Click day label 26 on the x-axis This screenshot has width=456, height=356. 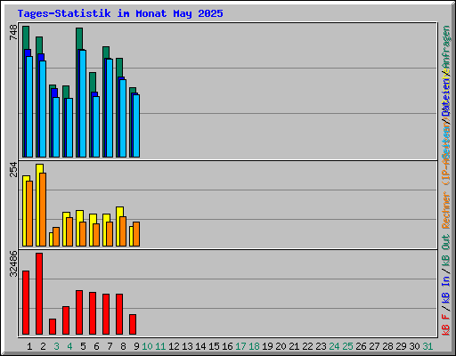pos(361,346)
